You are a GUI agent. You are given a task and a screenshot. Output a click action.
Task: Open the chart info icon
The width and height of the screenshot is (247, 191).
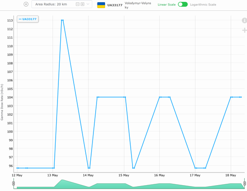[244, 20]
